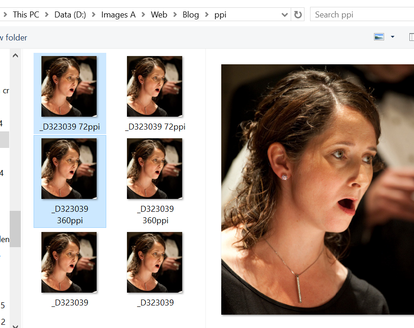Expand chevron after This PC
Image resolution: width=414 pixels, height=328 pixels.
[47, 15]
